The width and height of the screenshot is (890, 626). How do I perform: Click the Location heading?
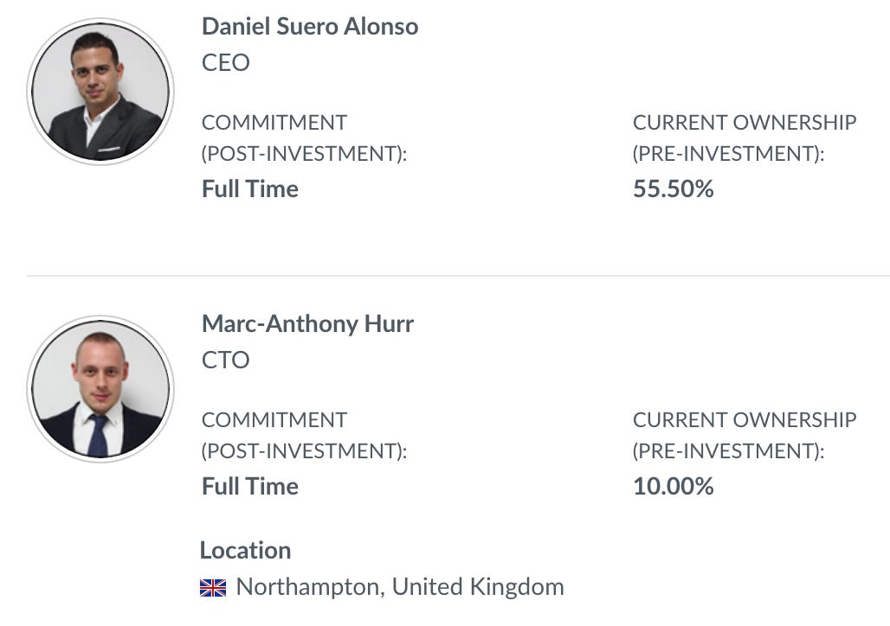click(245, 551)
